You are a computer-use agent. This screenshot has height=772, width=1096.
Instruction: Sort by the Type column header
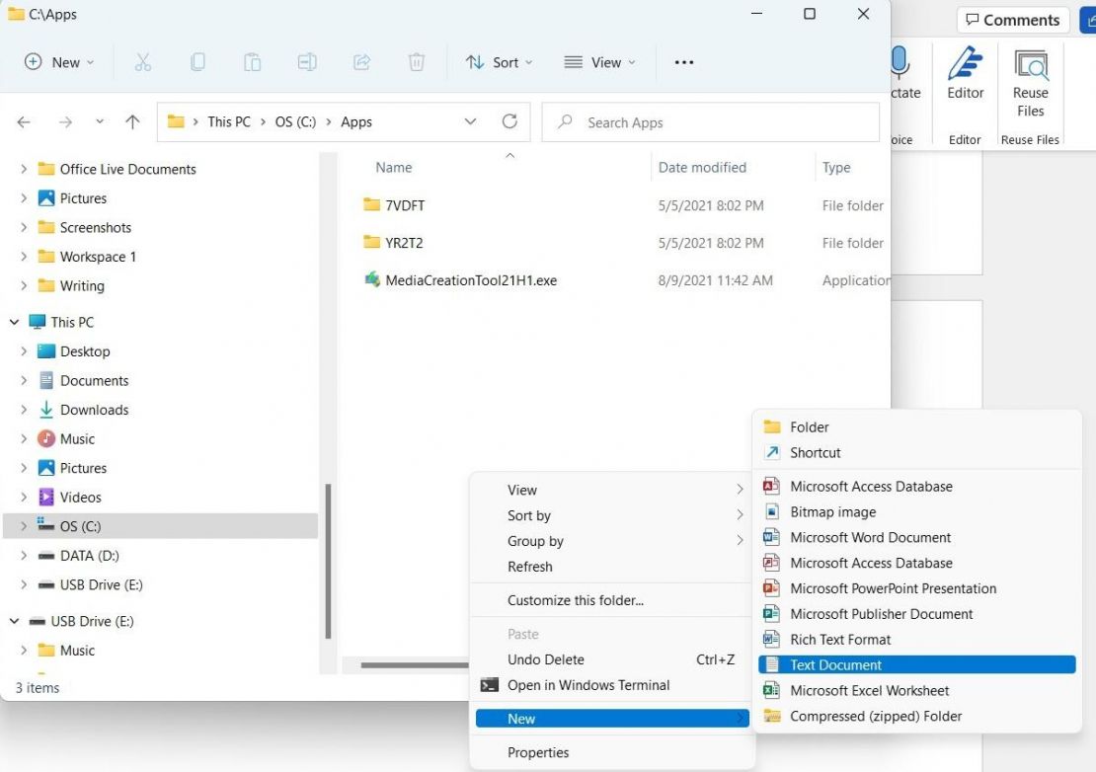836,167
